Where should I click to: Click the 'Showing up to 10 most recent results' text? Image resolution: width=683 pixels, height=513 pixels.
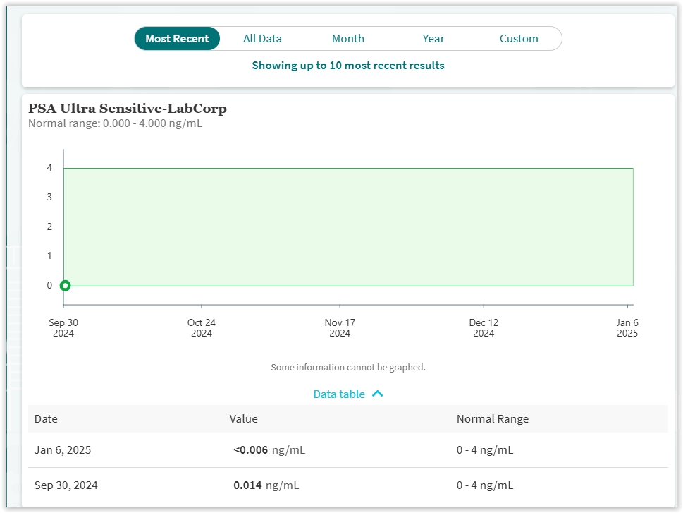[348, 66]
